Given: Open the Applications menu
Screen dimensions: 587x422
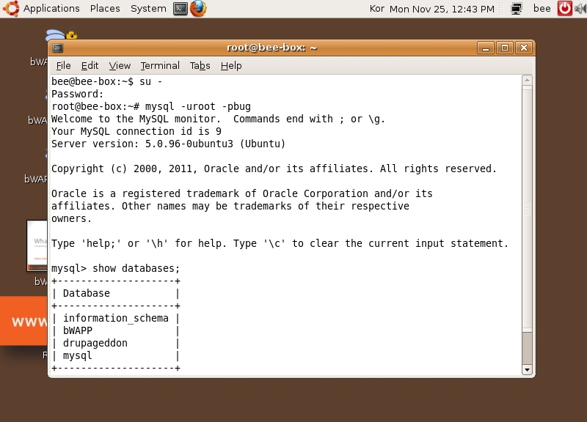Looking at the screenshot, I should 51,8.
